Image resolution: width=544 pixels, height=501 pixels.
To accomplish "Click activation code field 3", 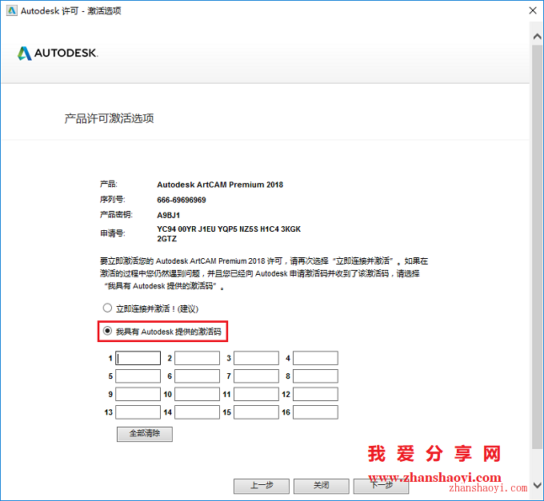I will 256,358.
